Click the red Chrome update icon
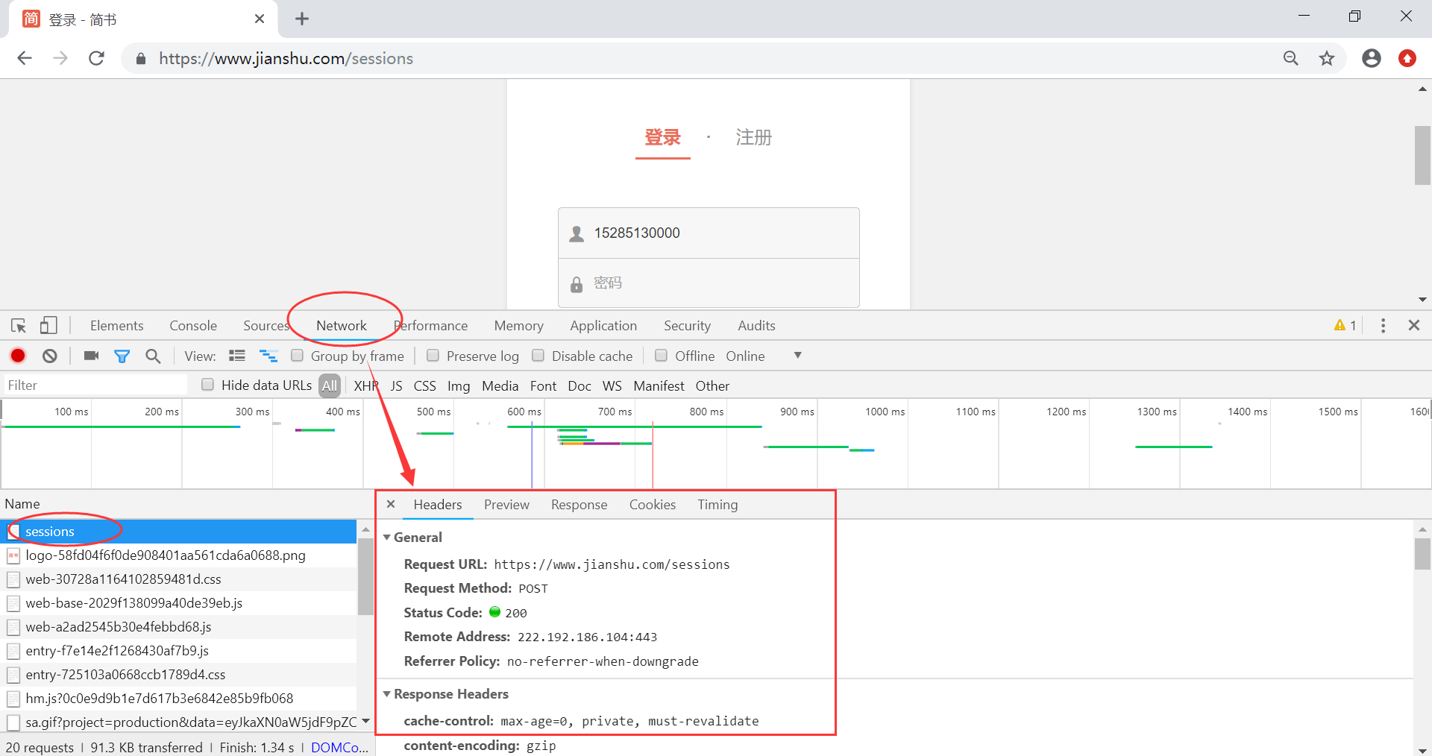Viewport: 1432px width, 756px height. pyautogui.click(x=1407, y=58)
